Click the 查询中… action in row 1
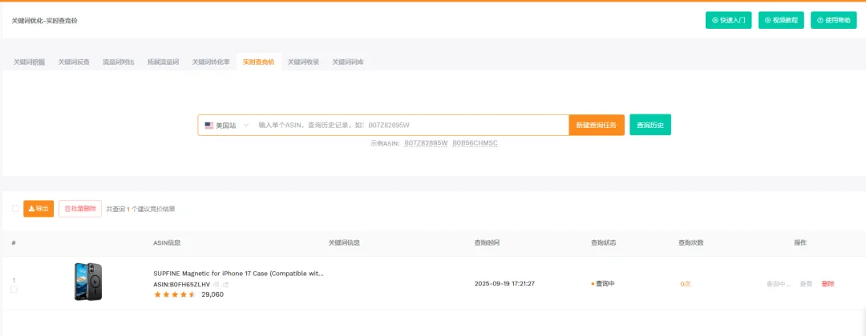866x336 pixels. tap(778, 284)
